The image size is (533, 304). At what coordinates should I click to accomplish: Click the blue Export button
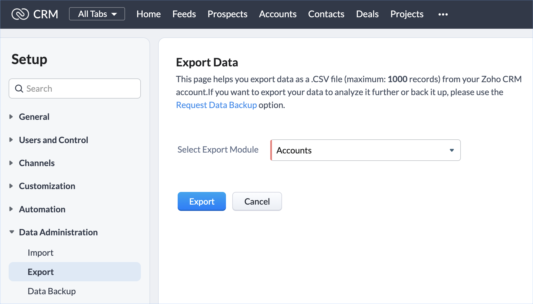click(202, 201)
